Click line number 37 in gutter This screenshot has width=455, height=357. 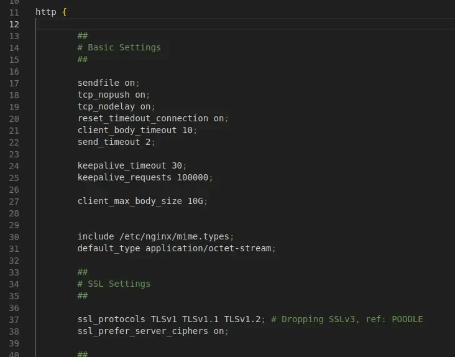(x=14, y=320)
